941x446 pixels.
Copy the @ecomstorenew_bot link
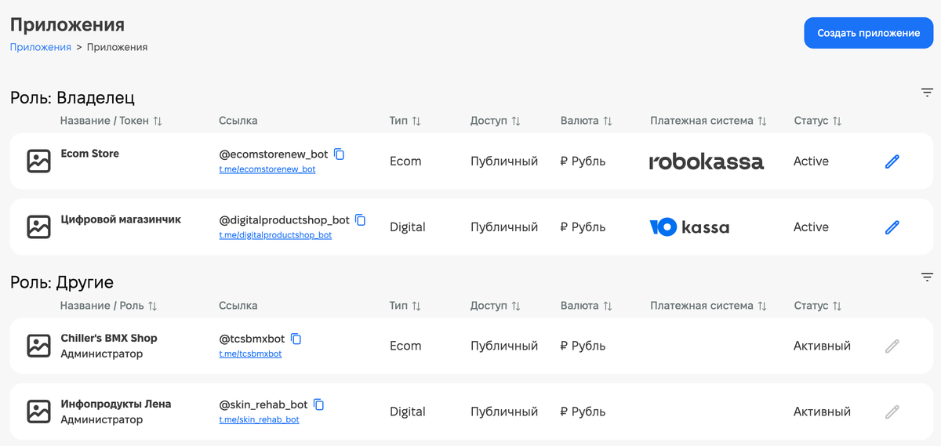tap(340, 154)
